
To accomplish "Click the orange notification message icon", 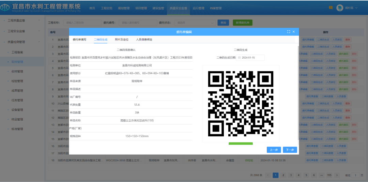I will (331, 8).
